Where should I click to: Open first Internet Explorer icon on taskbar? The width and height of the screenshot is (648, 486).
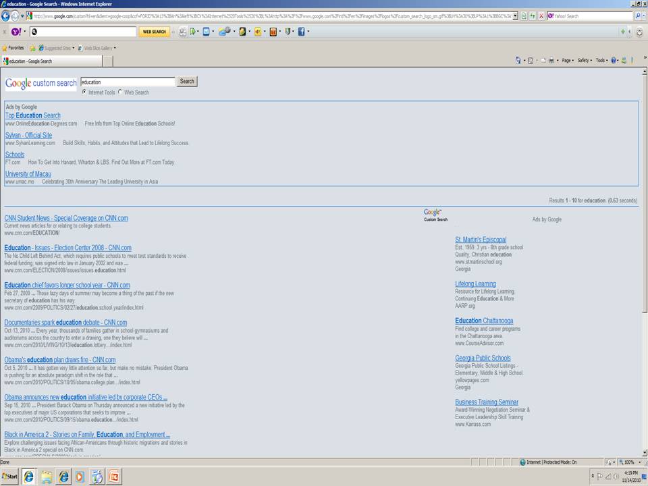coord(29,477)
